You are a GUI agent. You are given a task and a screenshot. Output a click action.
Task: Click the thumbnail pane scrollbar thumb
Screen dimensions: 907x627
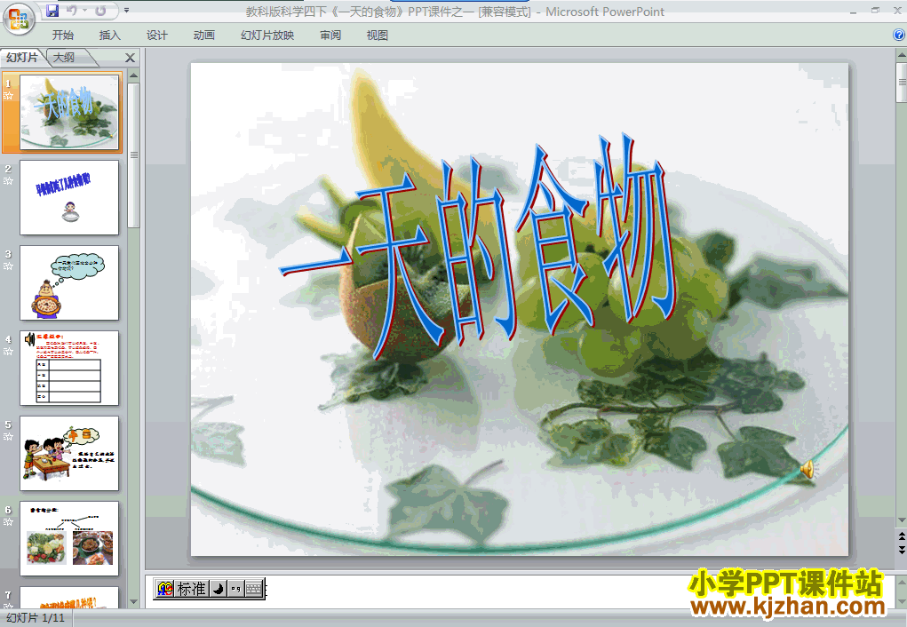(133, 155)
